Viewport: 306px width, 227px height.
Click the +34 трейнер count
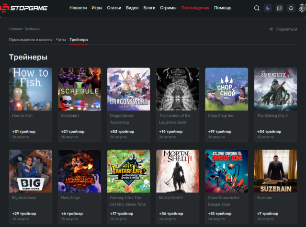[x=269, y=132]
